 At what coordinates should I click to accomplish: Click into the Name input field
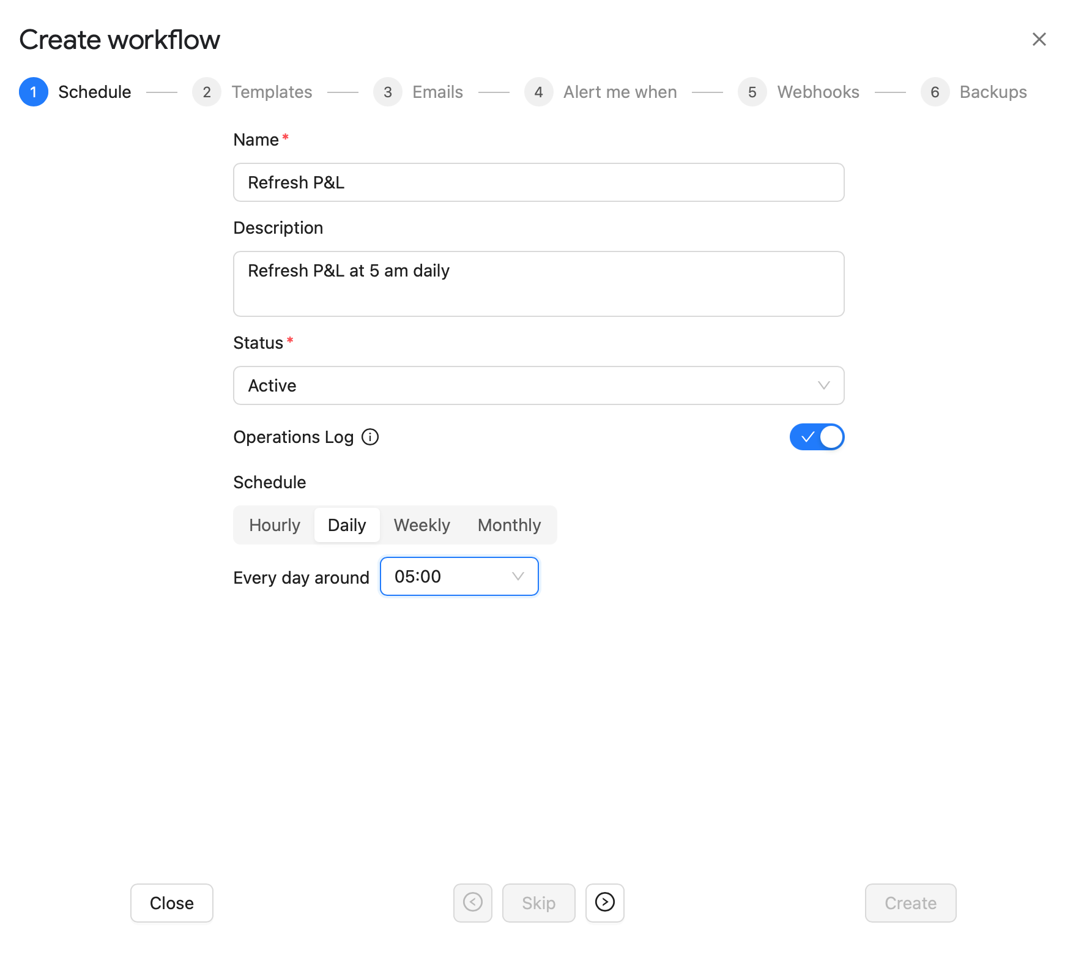[538, 182]
